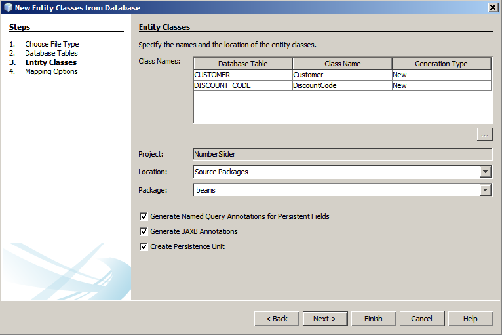Expand the Package dropdown list
502x335 pixels.
coord(485,190)
